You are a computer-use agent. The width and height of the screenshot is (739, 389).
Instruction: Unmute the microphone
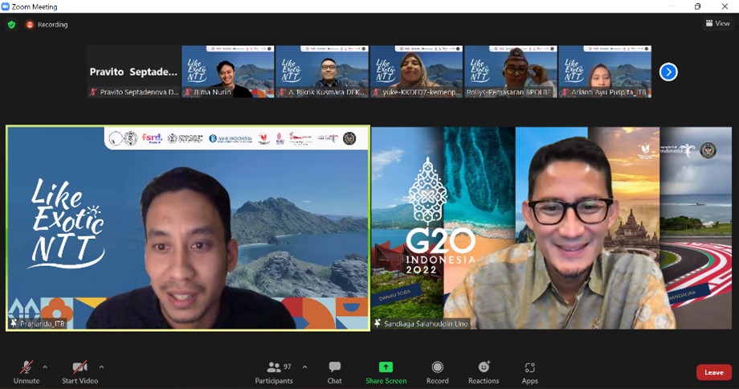(x=26, y=371)
